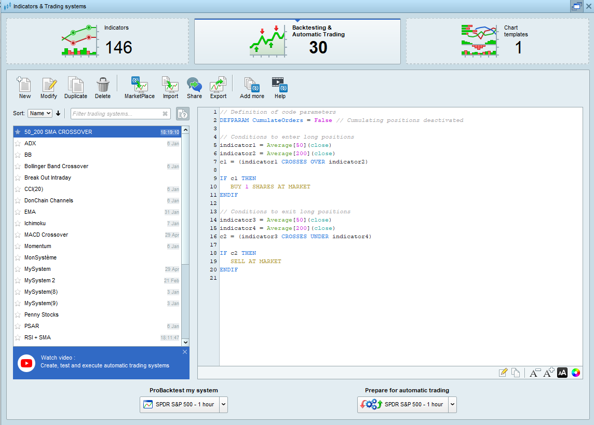Open the Sort by Name dropdown
Image resolution: width=594 pixels, height=425 pixels.
click(x=40, y=113)
